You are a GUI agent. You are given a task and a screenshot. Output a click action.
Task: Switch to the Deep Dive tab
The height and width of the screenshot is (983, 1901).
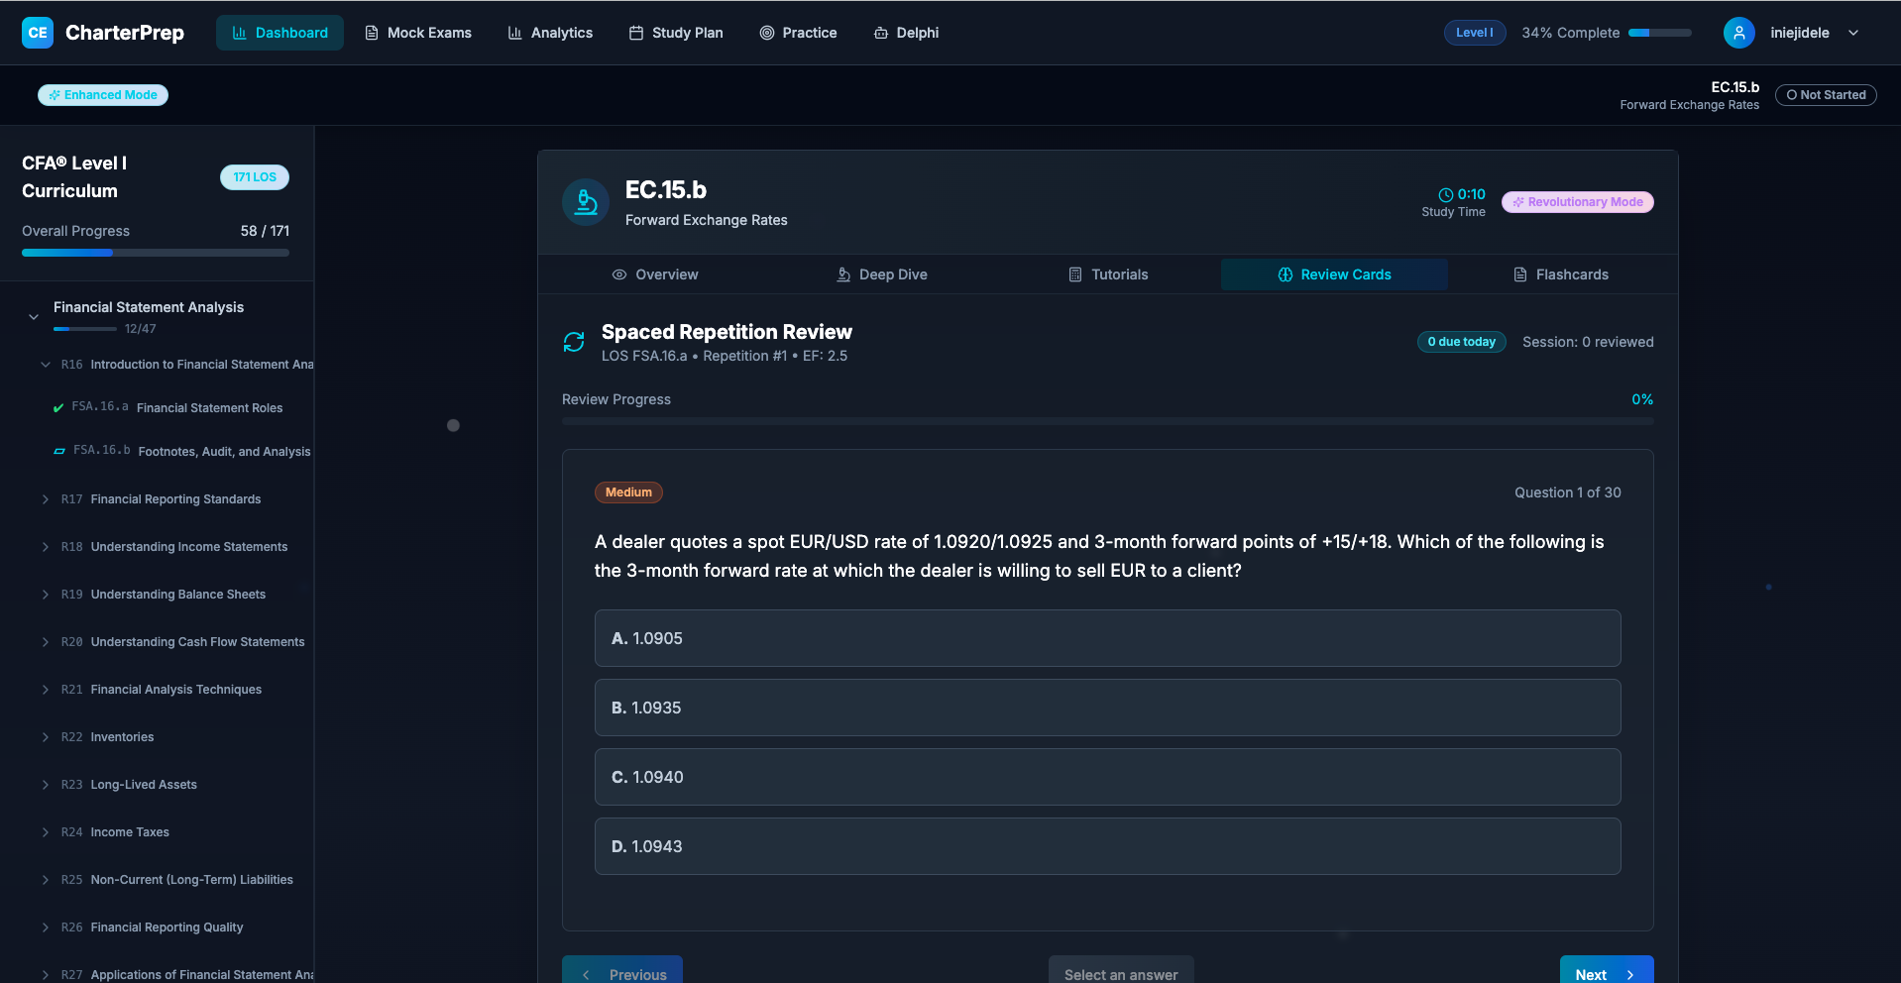(x=882, y=274)
